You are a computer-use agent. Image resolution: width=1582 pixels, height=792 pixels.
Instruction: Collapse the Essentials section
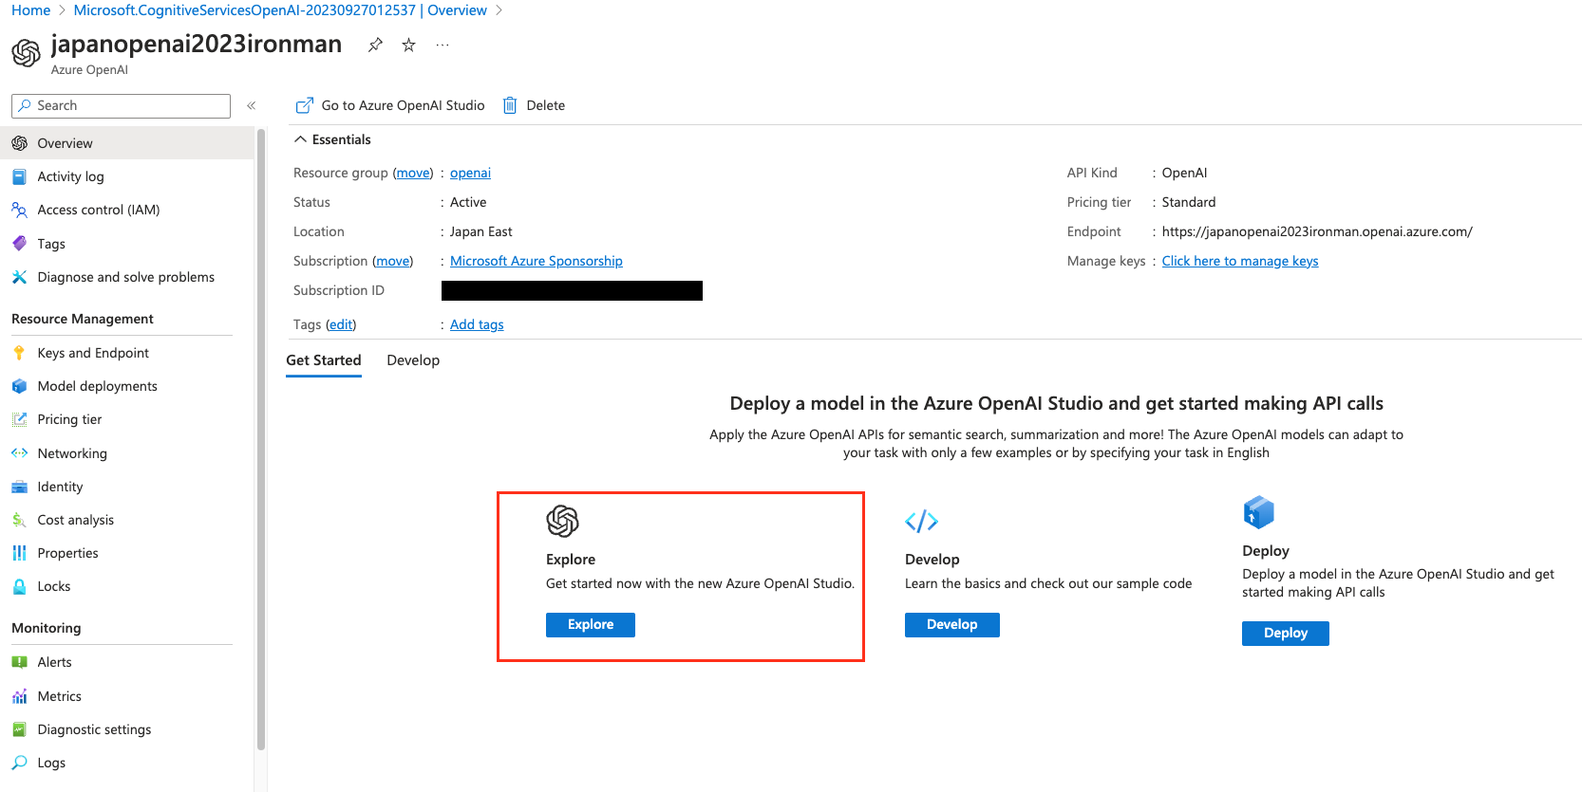(x=300, y=139)
